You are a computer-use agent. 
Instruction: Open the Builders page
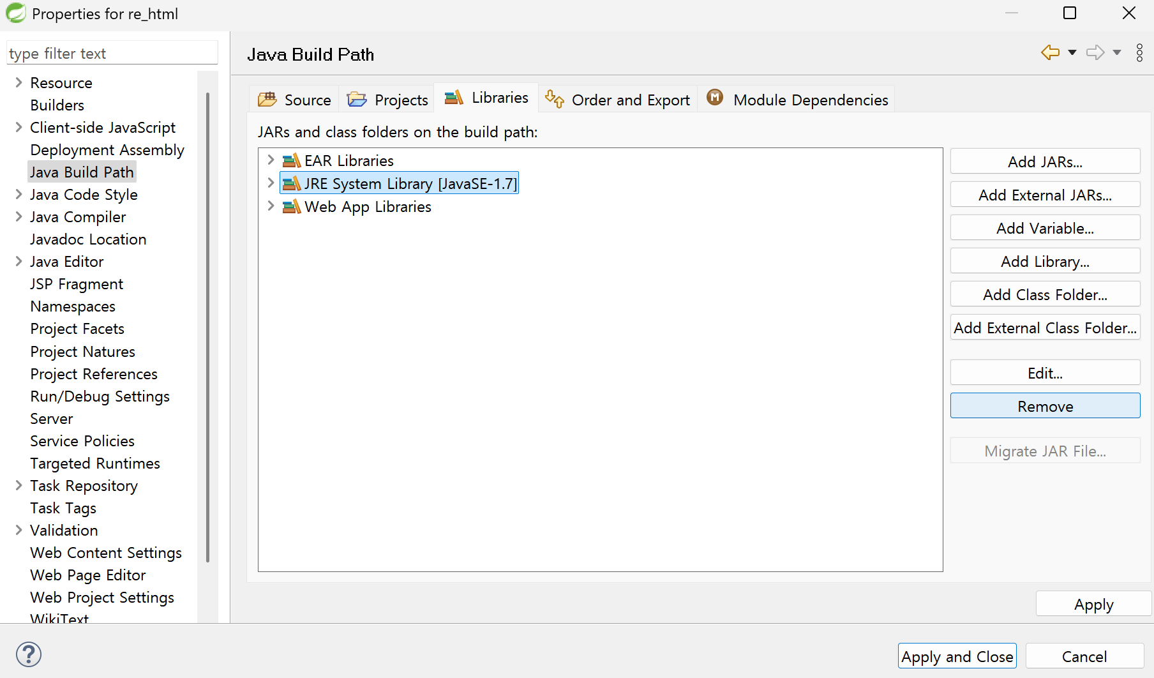pyautogui.click(x=57, y=105)
